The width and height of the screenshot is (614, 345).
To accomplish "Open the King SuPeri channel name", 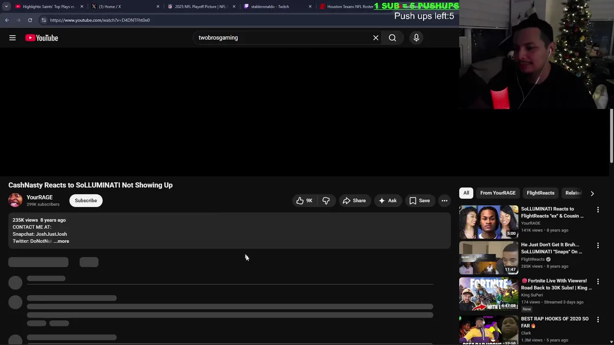I will 532,295.
